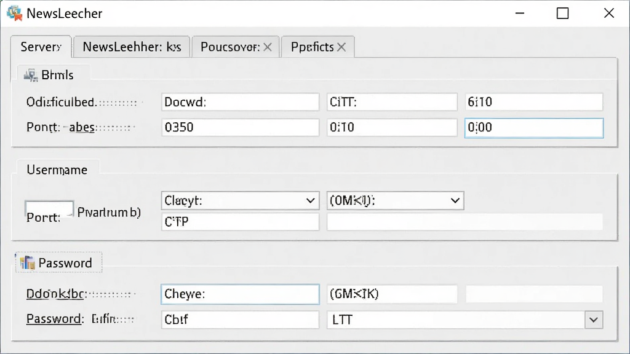Click the Password group heading text
630x354 pixels.
65,263
